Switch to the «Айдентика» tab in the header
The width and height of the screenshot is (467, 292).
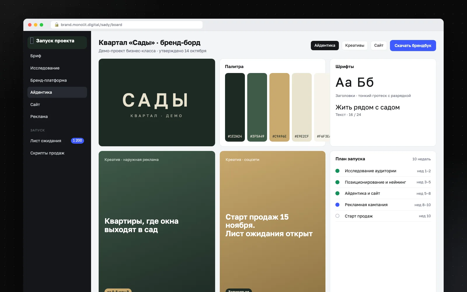coord(325,46)
